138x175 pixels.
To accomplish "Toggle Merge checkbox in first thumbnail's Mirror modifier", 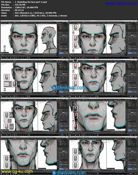I will (60, 48).
